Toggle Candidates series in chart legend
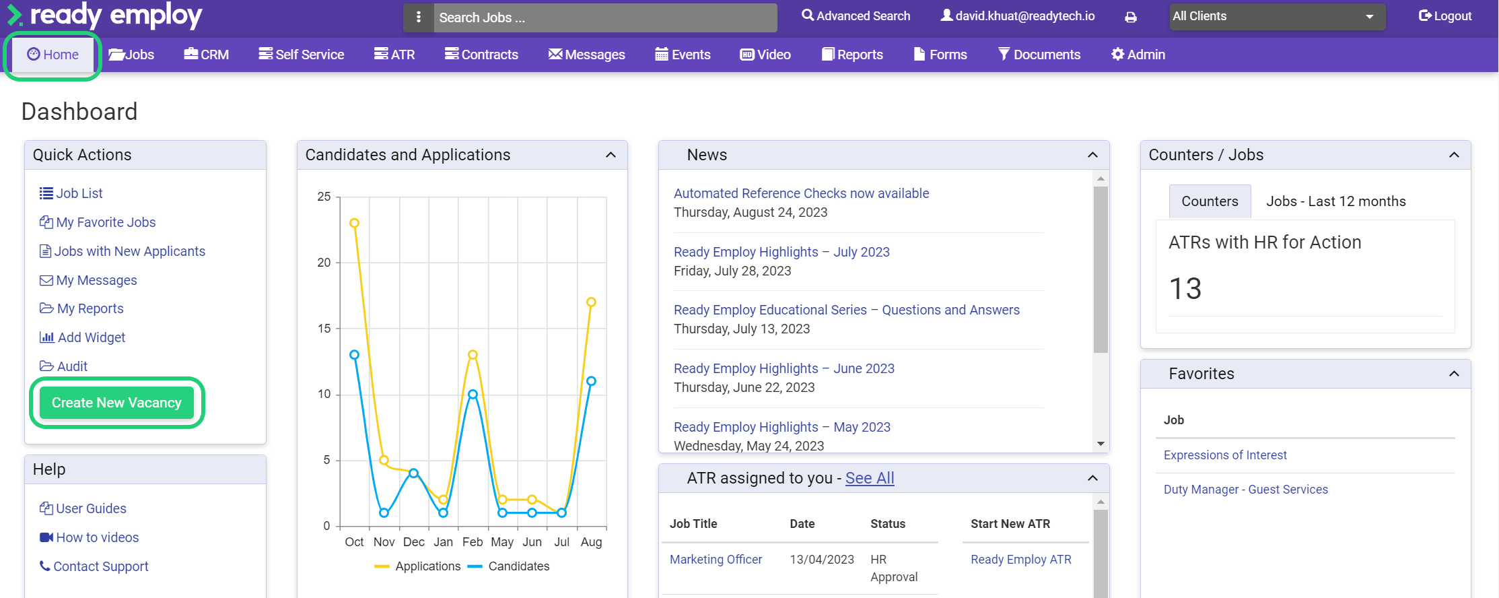This screenshot has height=598, width=1499. pyautogui.click(x=509, y=566)
